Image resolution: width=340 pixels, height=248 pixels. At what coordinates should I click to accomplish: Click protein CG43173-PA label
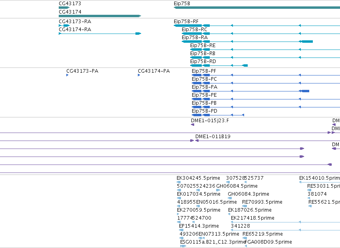[82, 71]
